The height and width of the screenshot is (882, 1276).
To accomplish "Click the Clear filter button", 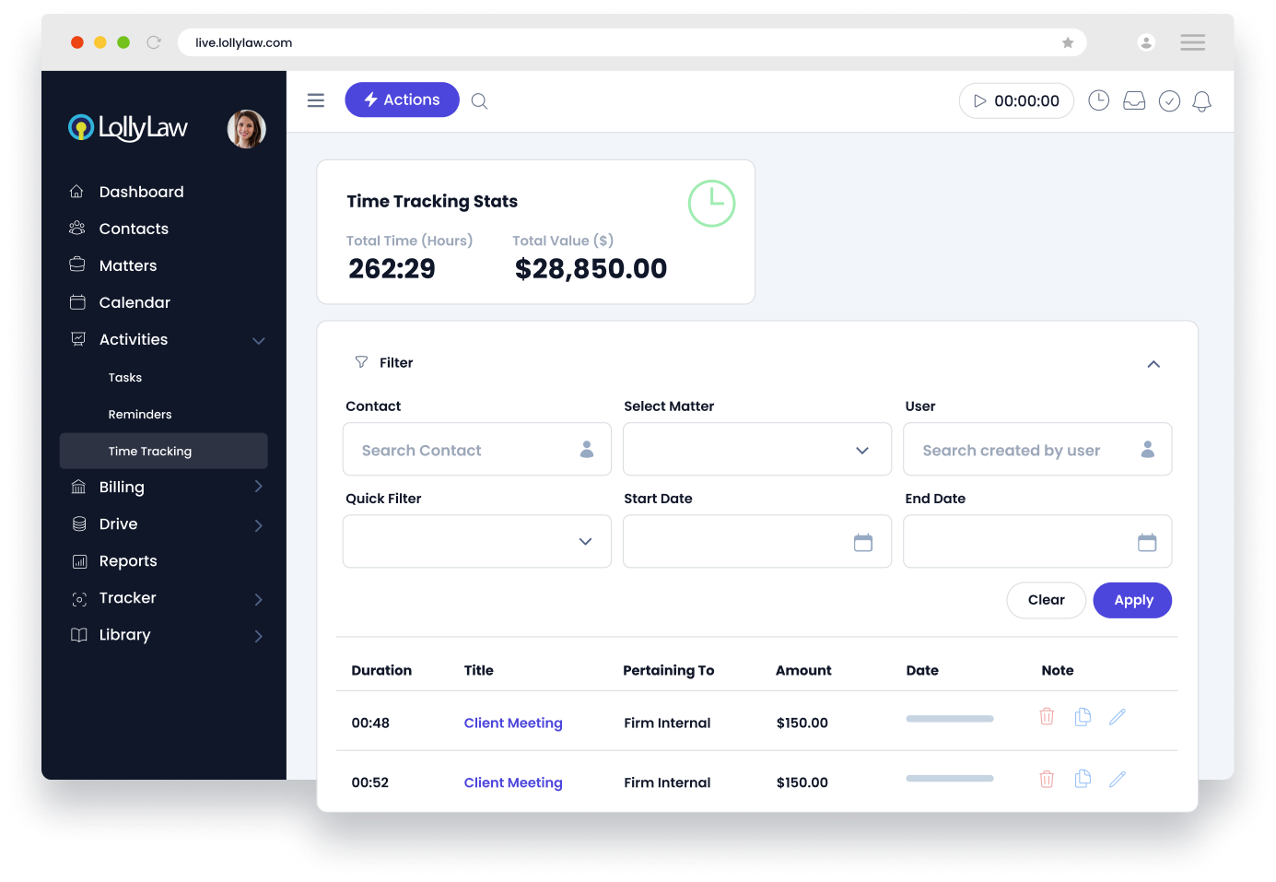I will click(x=1046, y=600).
